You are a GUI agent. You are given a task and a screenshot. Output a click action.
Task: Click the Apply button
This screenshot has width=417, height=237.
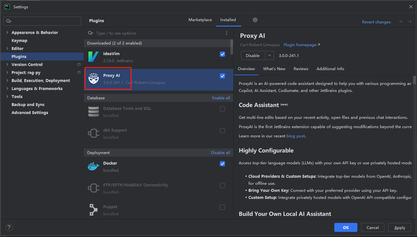(x=400, y=227)
